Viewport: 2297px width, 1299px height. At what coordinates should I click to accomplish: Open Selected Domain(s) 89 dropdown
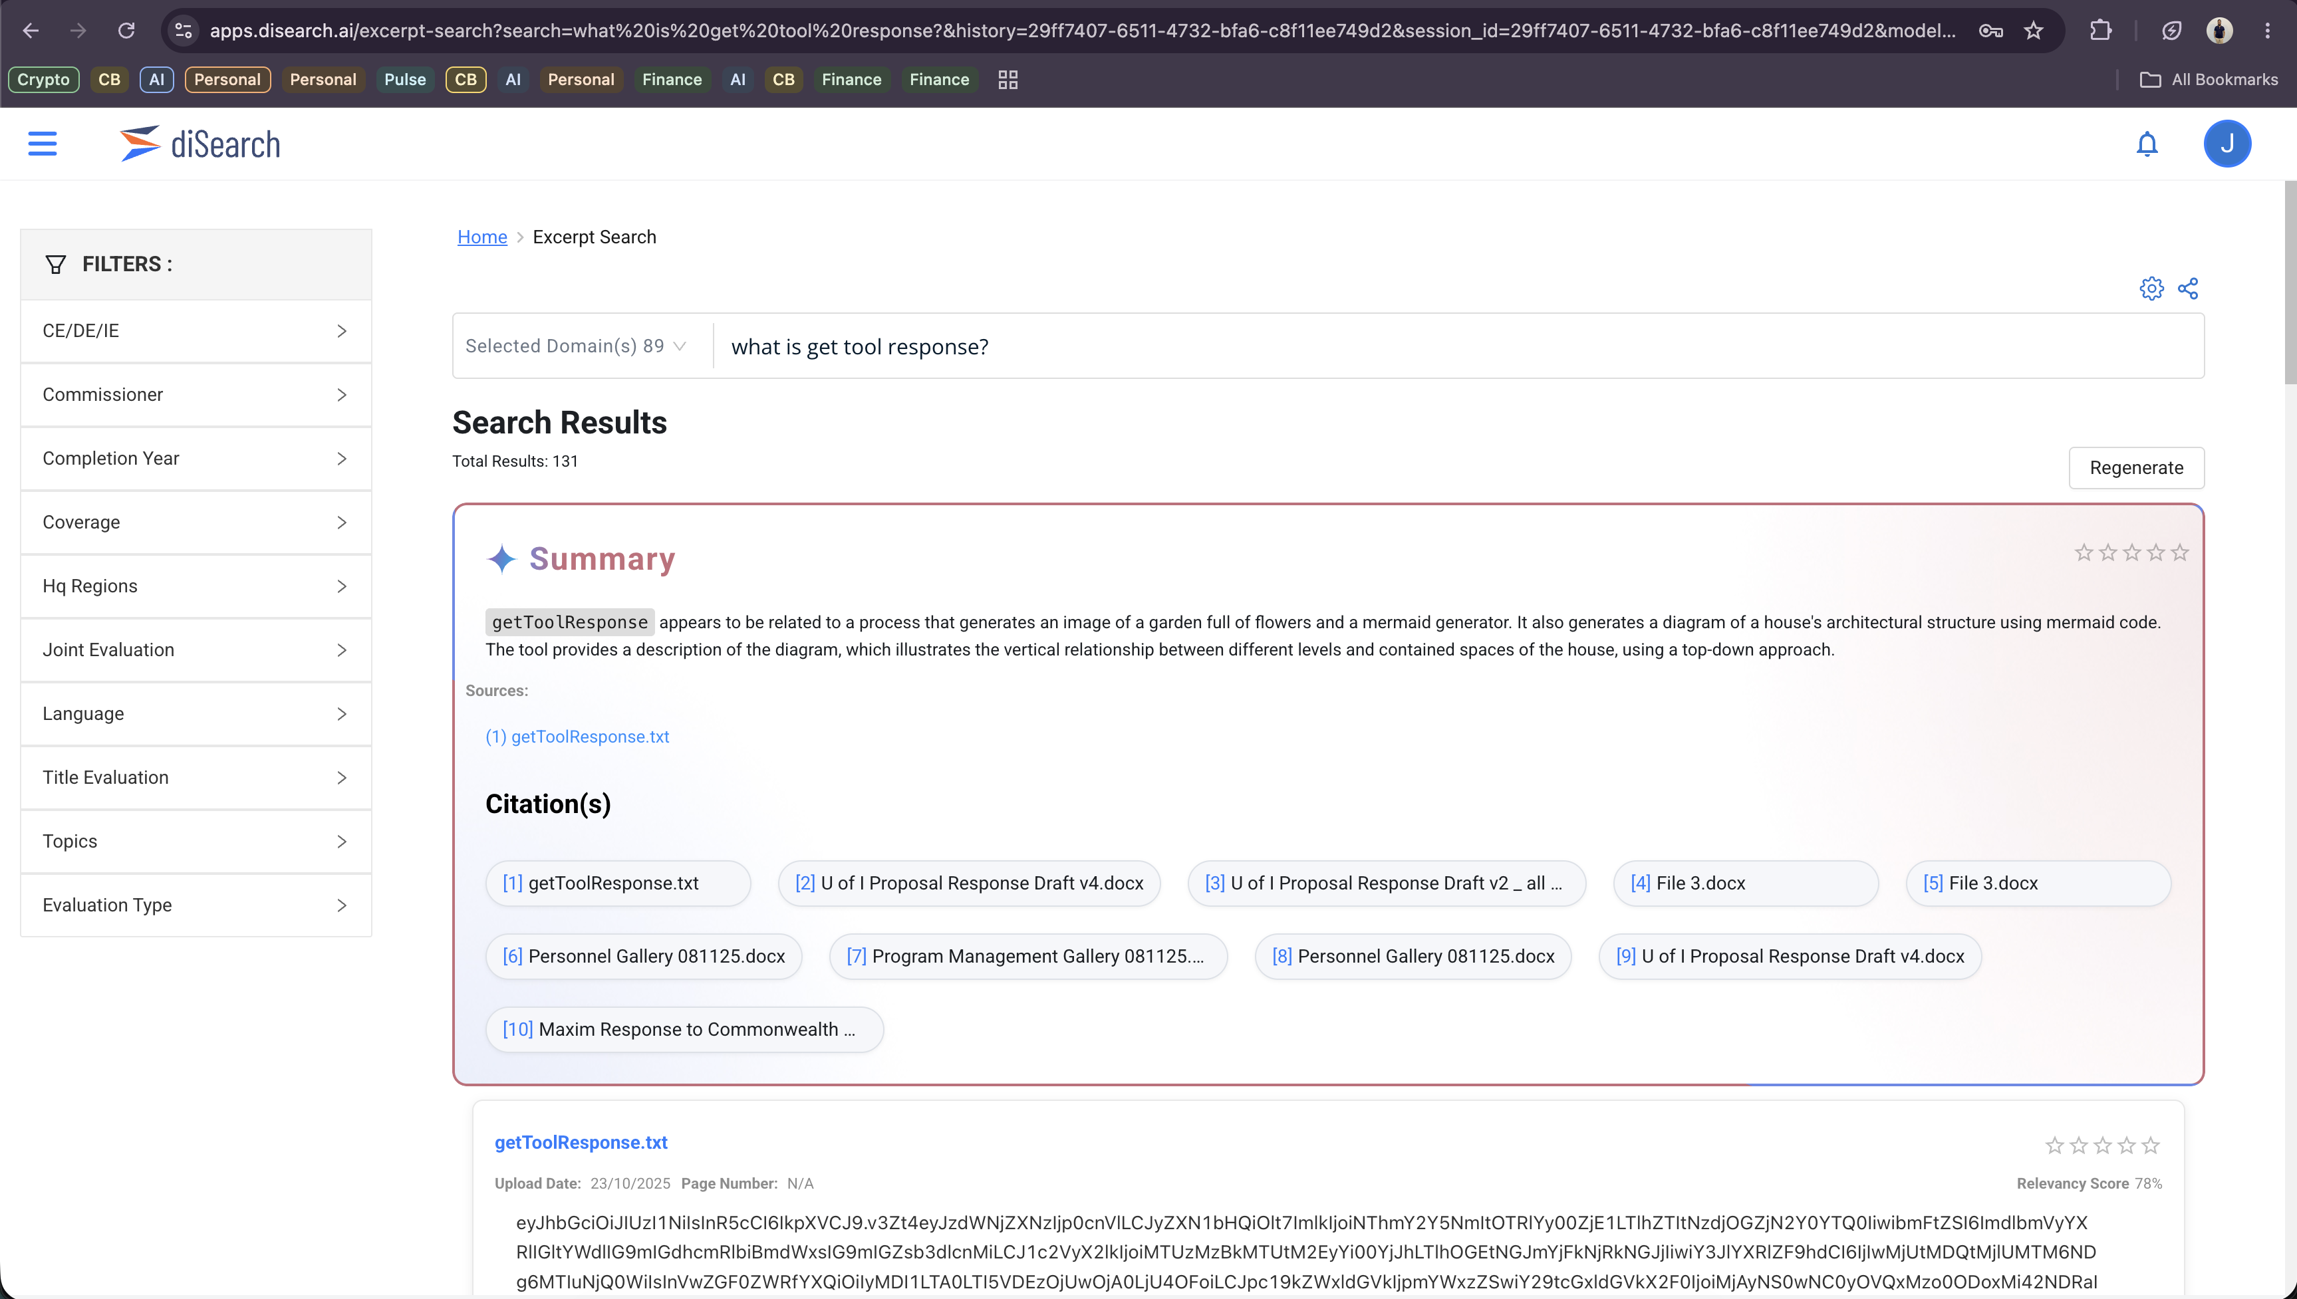[576, 346]
